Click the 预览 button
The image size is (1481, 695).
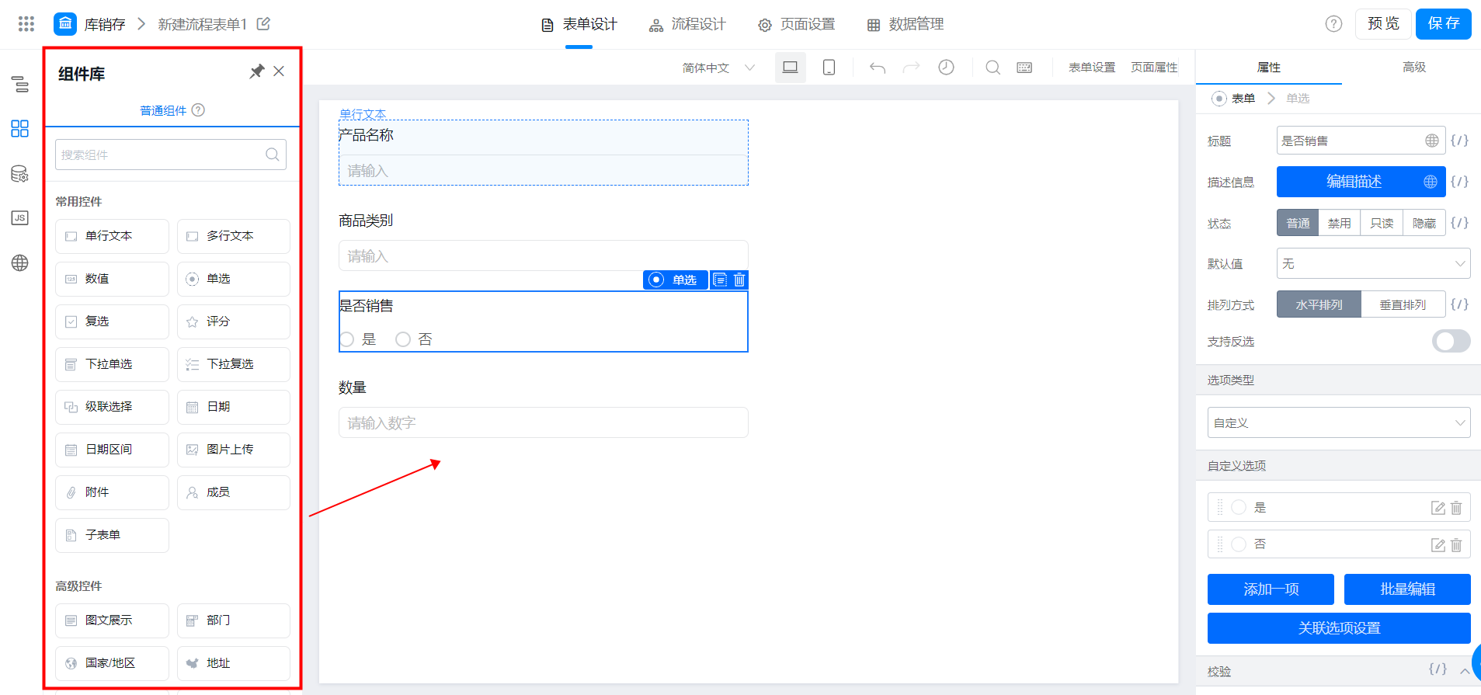tap(1383, 24)
